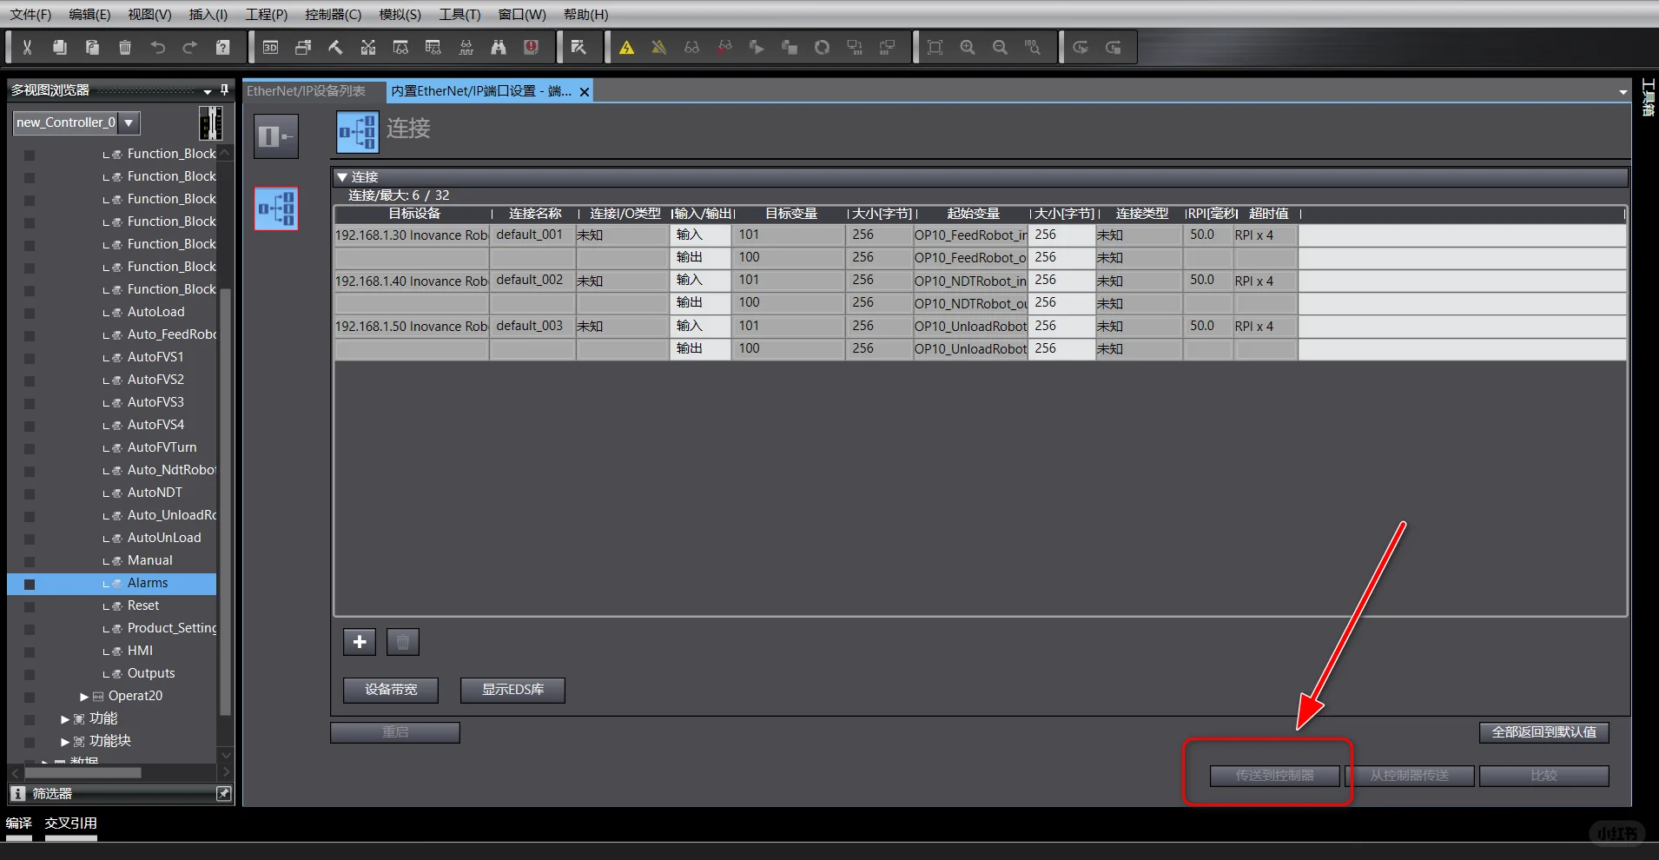Click the 设备带宽 button

tap(391, 690)
